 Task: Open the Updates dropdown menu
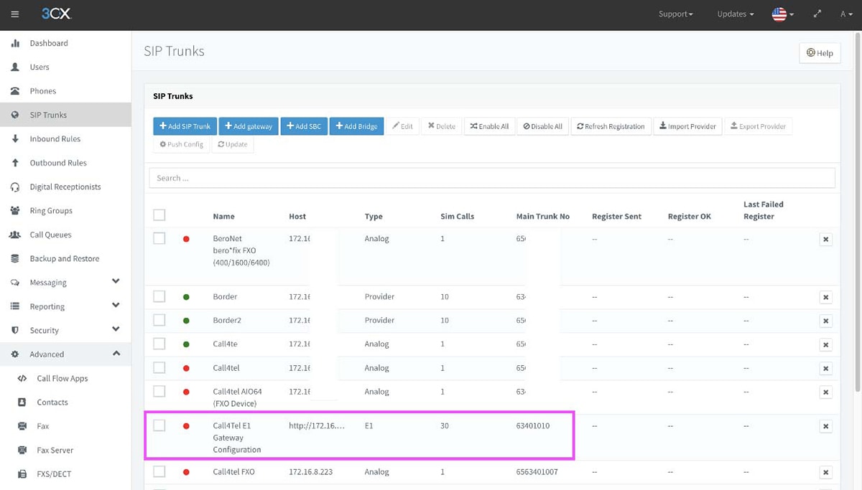[x=736, y=14]
